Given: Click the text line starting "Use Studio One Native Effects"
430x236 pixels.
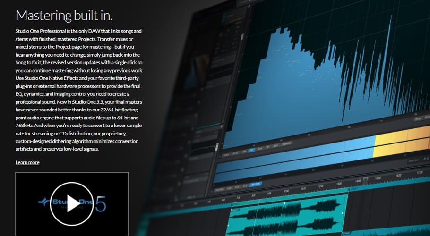Looking at the screenshot, I should click(77, 78).
